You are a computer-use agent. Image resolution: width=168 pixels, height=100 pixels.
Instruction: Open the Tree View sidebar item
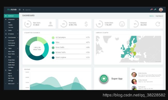click(11, 27)
